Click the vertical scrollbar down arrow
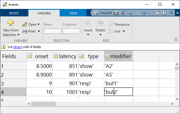 click(177, 99)
